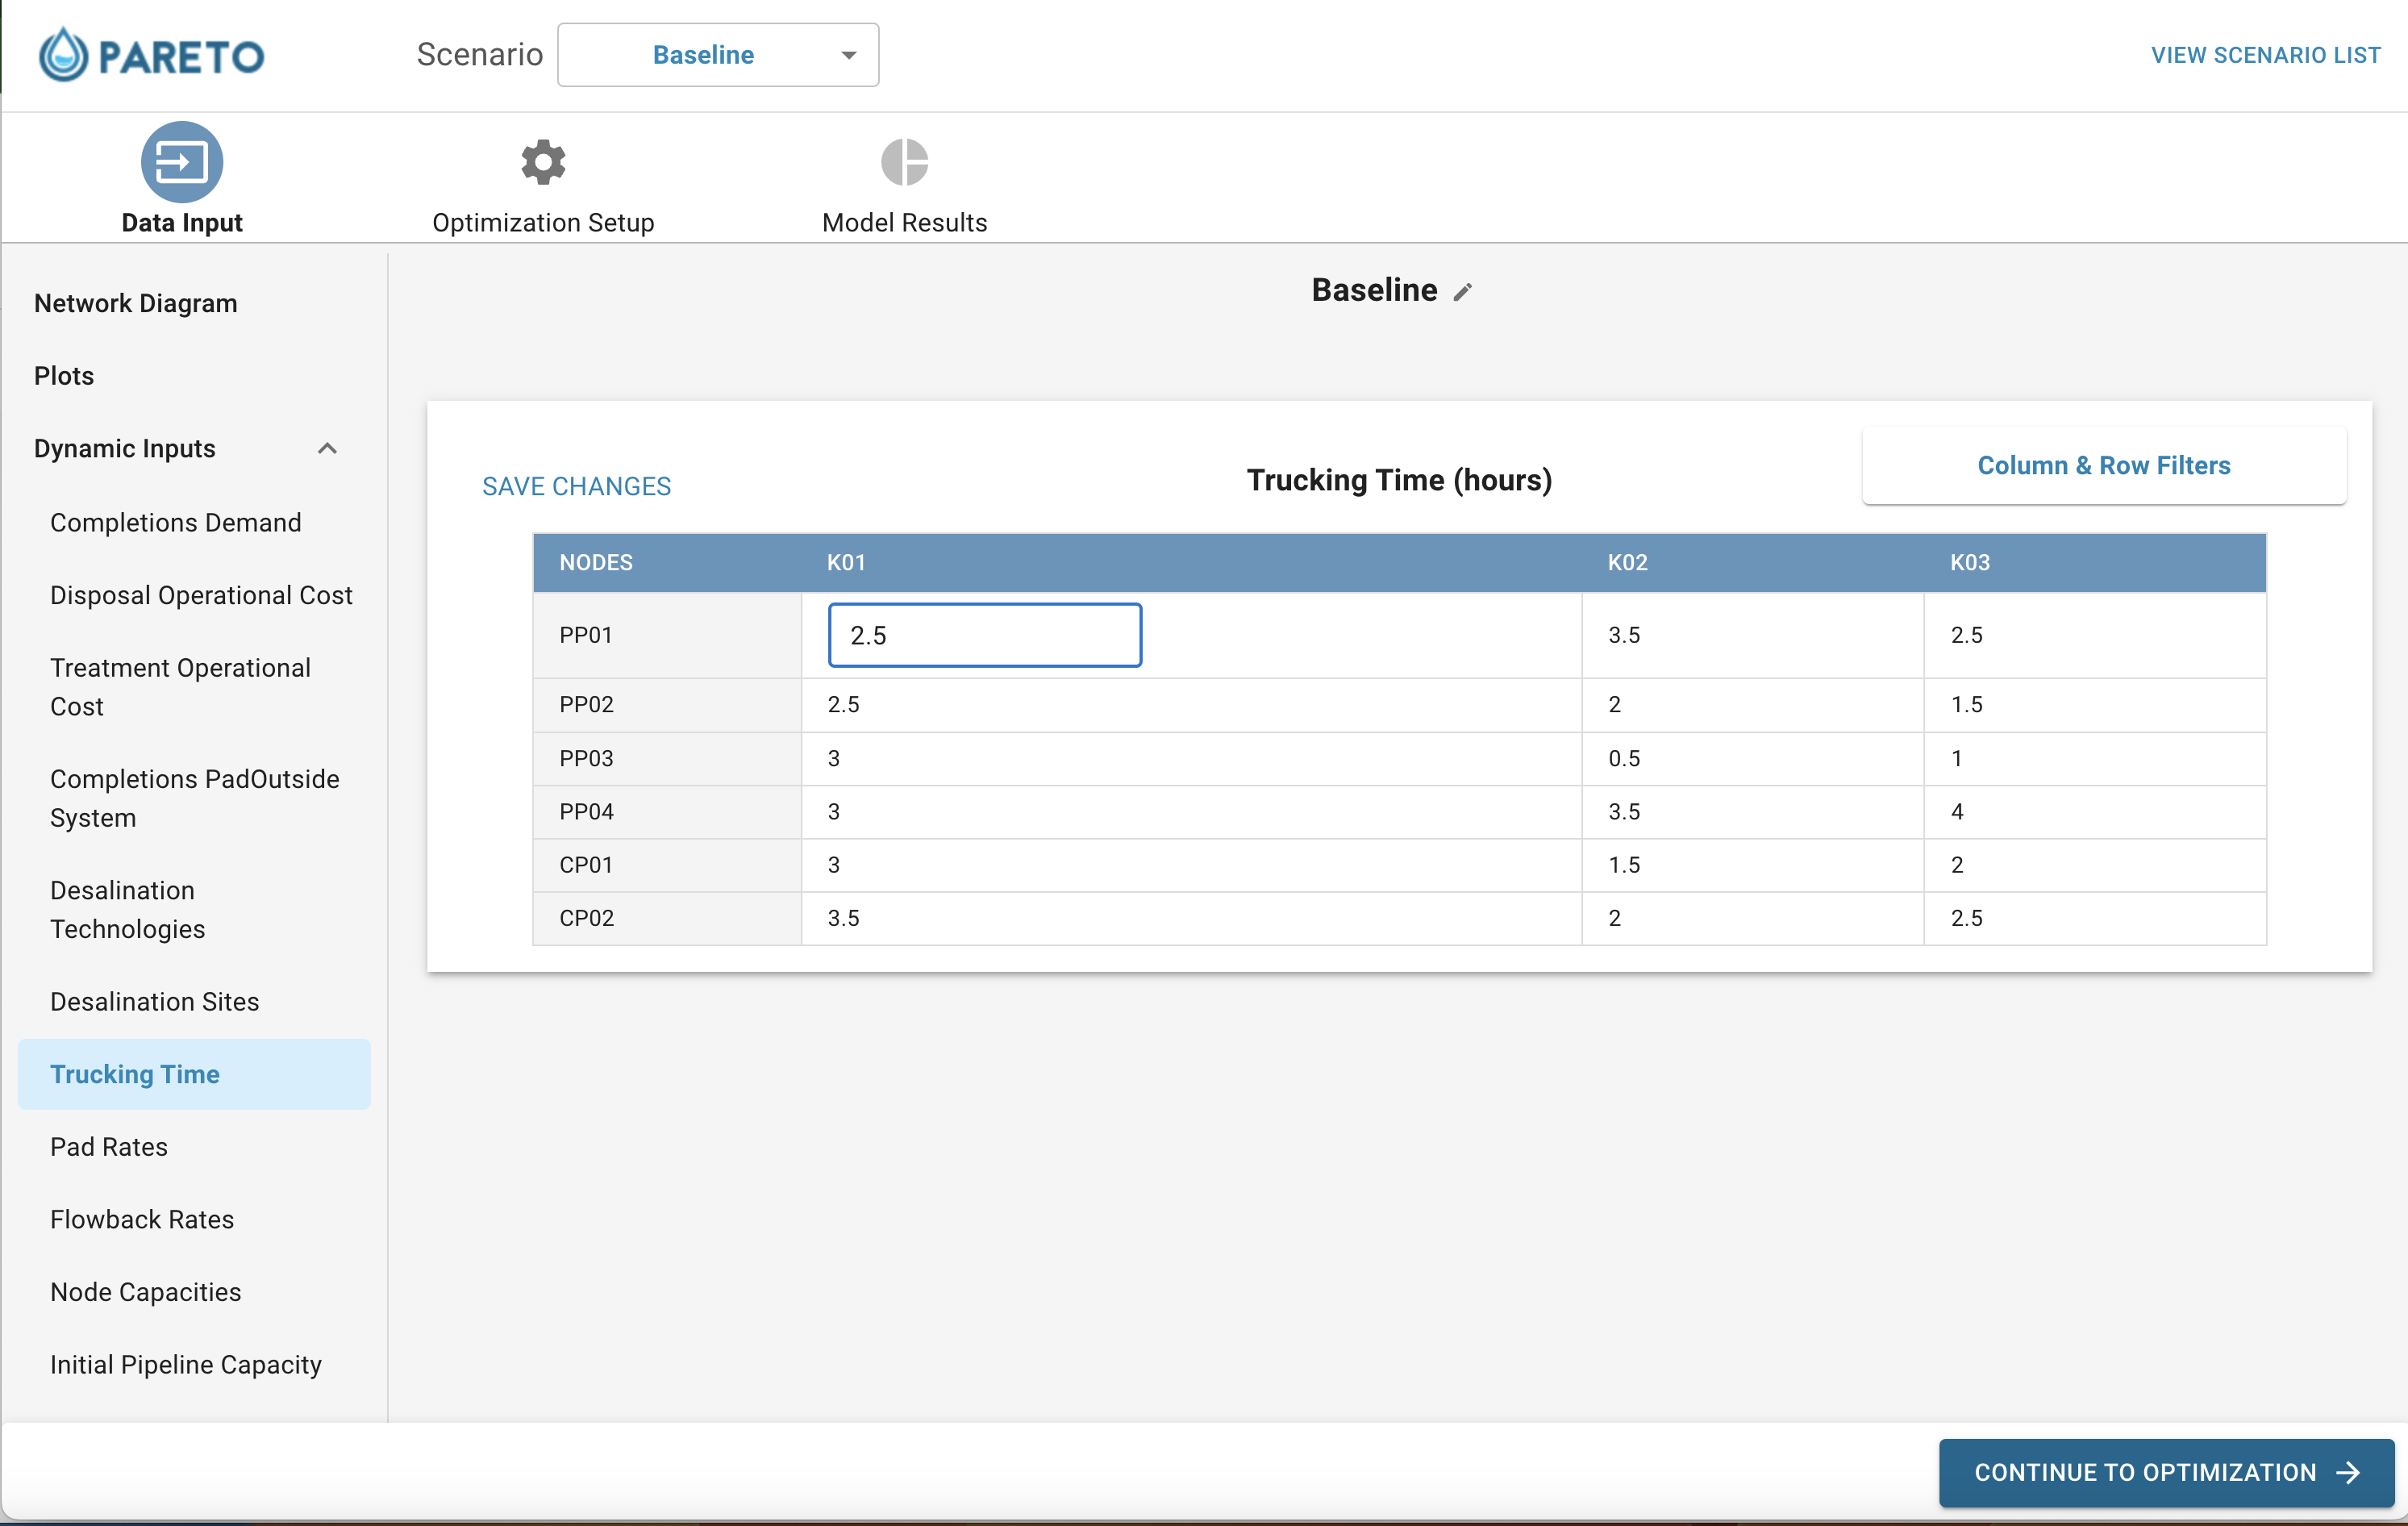
Task: Click CONTINUE TO OPTIMIZATION button
Action: [2166, 1472]
